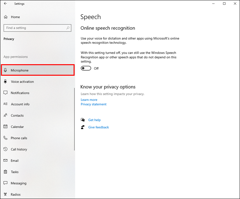Screen dimensions: 240x199
Task: Open the Privacy statement link
Action: 93,104
